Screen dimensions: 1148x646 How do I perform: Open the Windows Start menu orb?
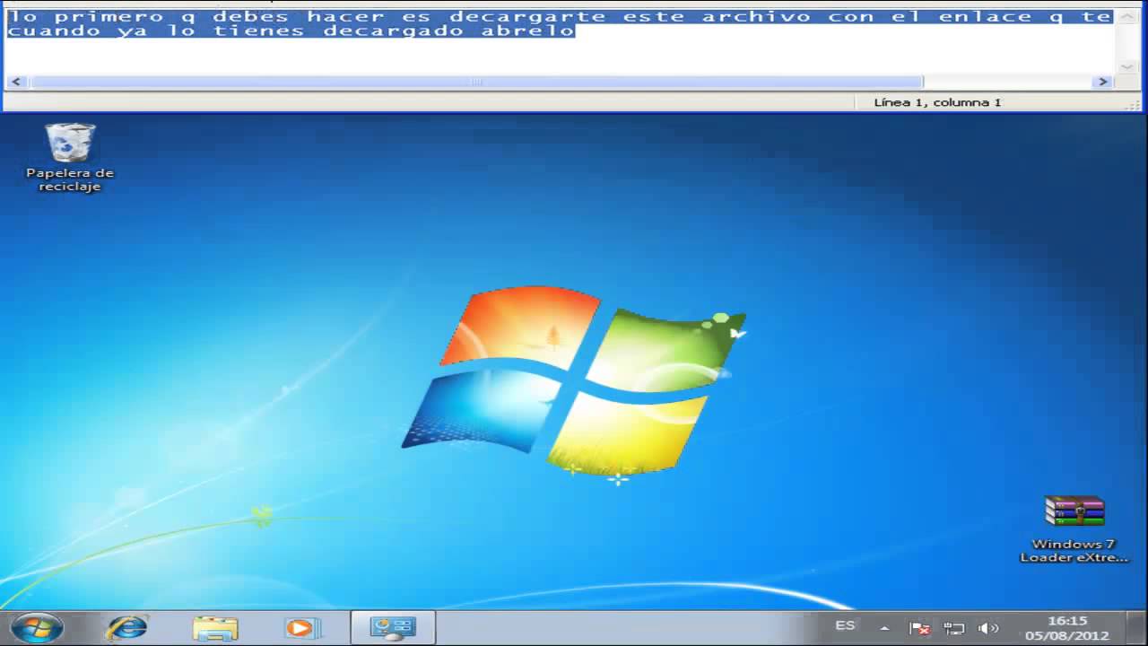click(37, 627)
